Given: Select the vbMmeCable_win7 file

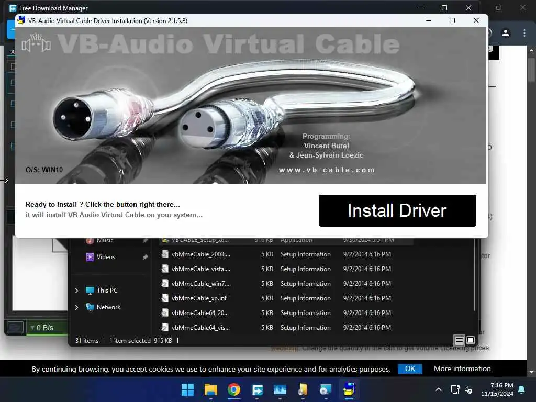Looking at the screenshot, I should click(201, 284).
